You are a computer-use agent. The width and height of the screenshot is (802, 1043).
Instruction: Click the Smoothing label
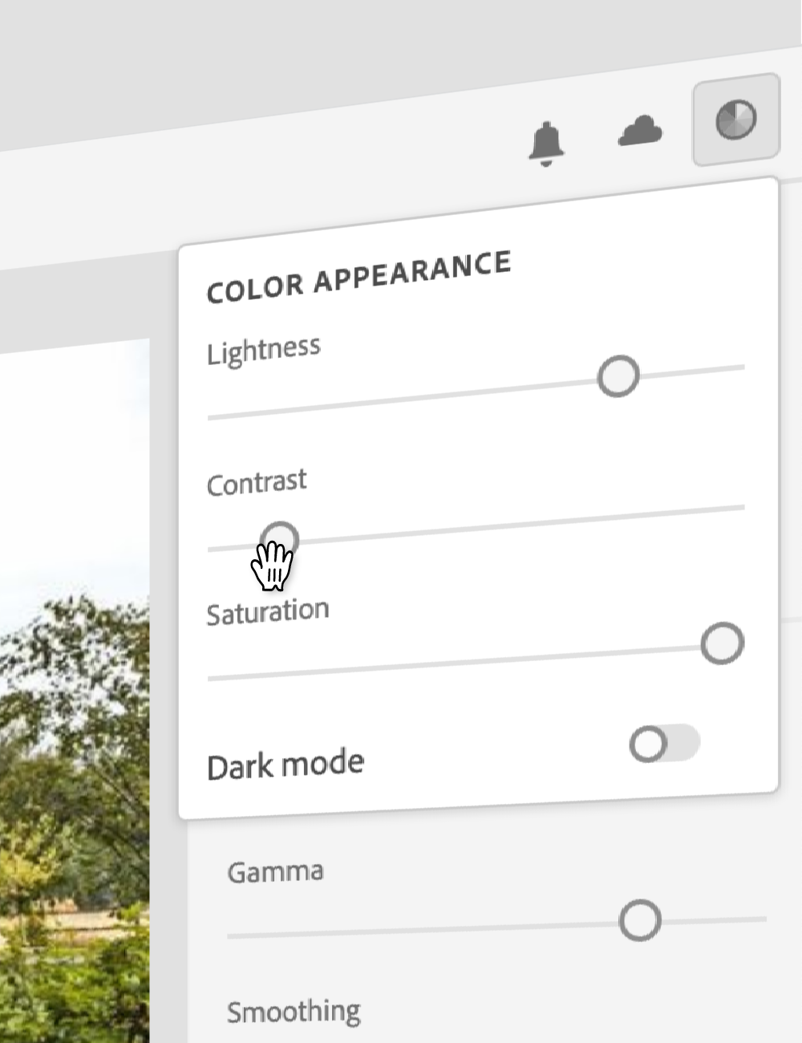294,1012
